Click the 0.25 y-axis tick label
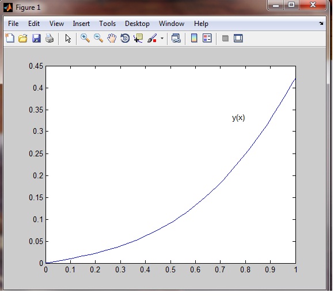The width and height of the screenshot is (334, 296). click(x=36, y=153)
